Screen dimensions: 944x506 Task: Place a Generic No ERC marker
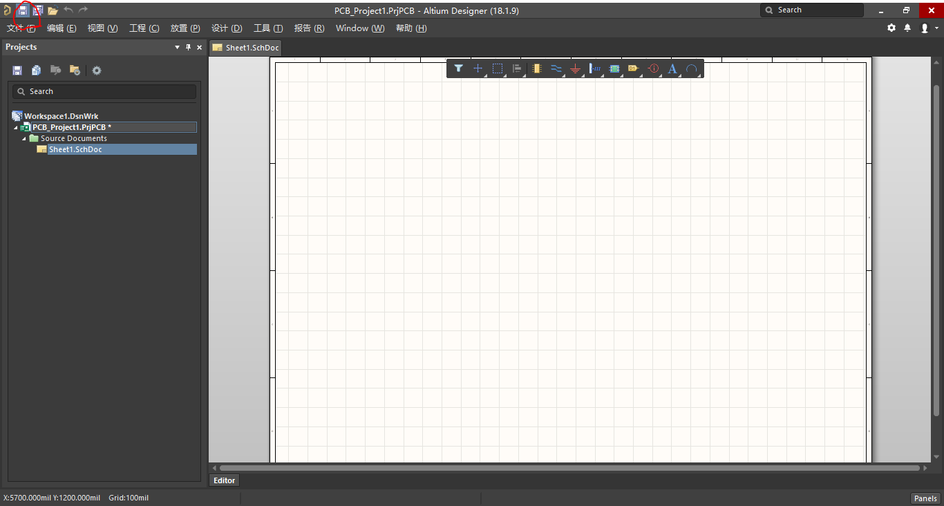653,68
